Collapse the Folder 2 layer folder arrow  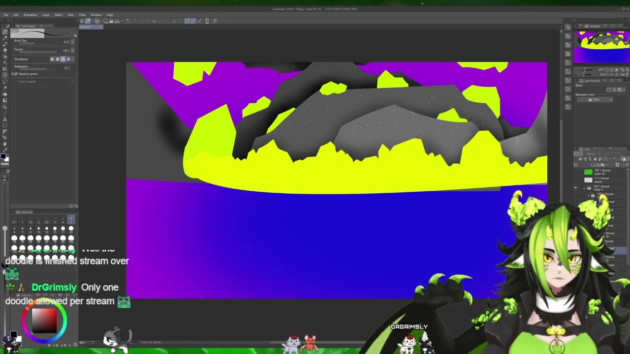point(584,188)
